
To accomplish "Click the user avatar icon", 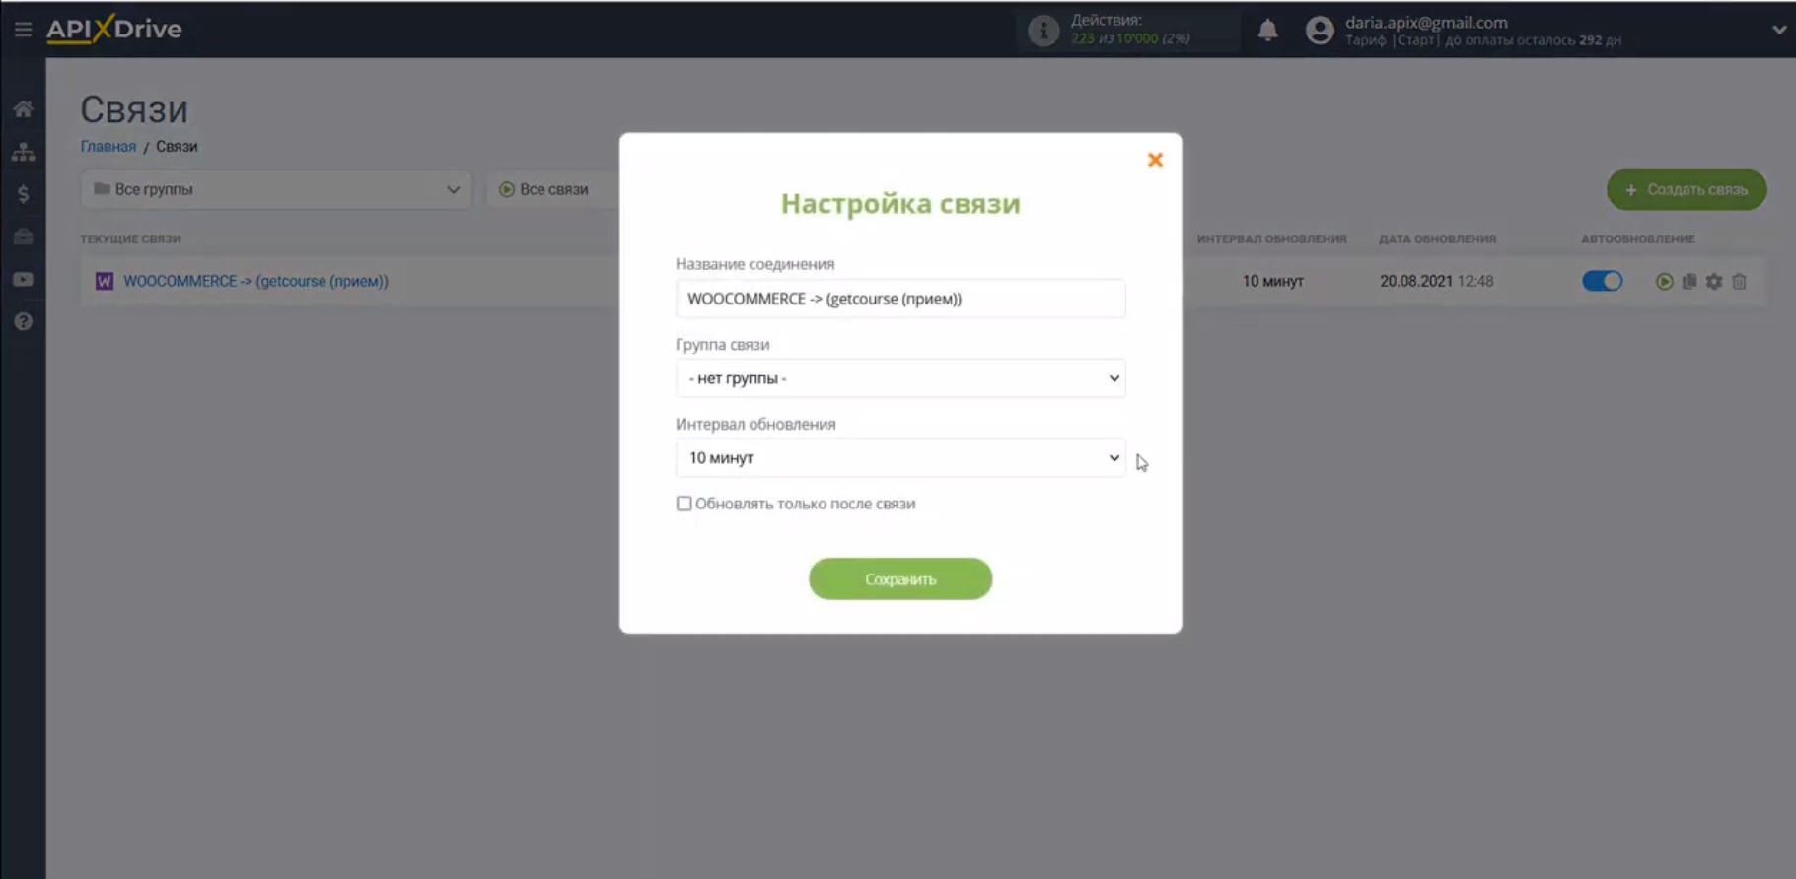I will pyautogui.click(x=1320, y=31).
